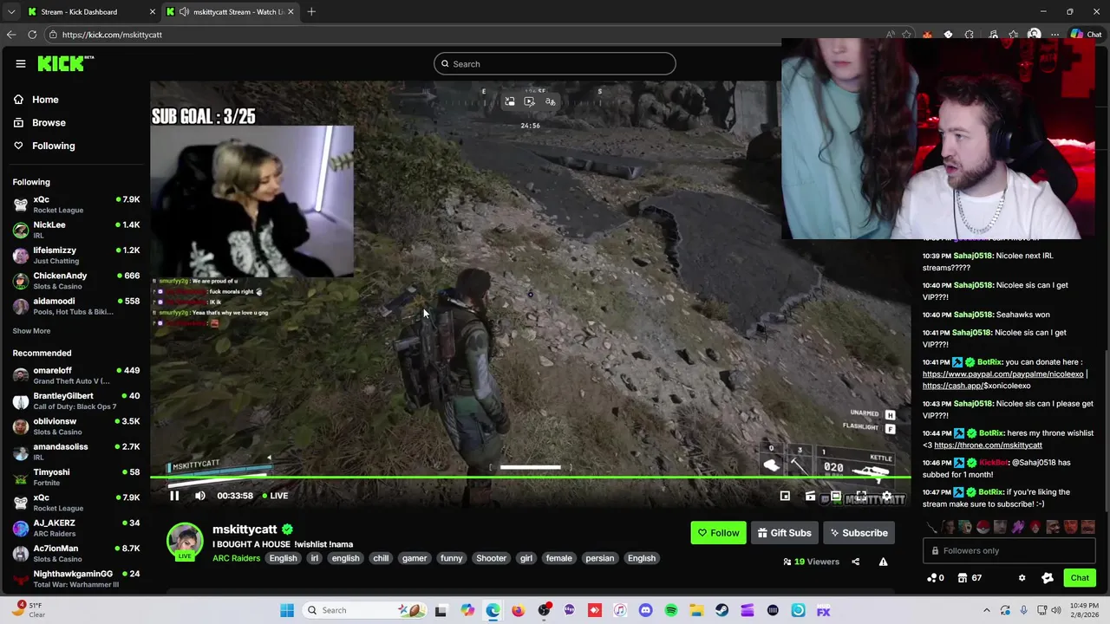The width and height of the screenshot is (1110, 624).
Task: Open amandasoliss recommended channel
Action: (76, 452)
